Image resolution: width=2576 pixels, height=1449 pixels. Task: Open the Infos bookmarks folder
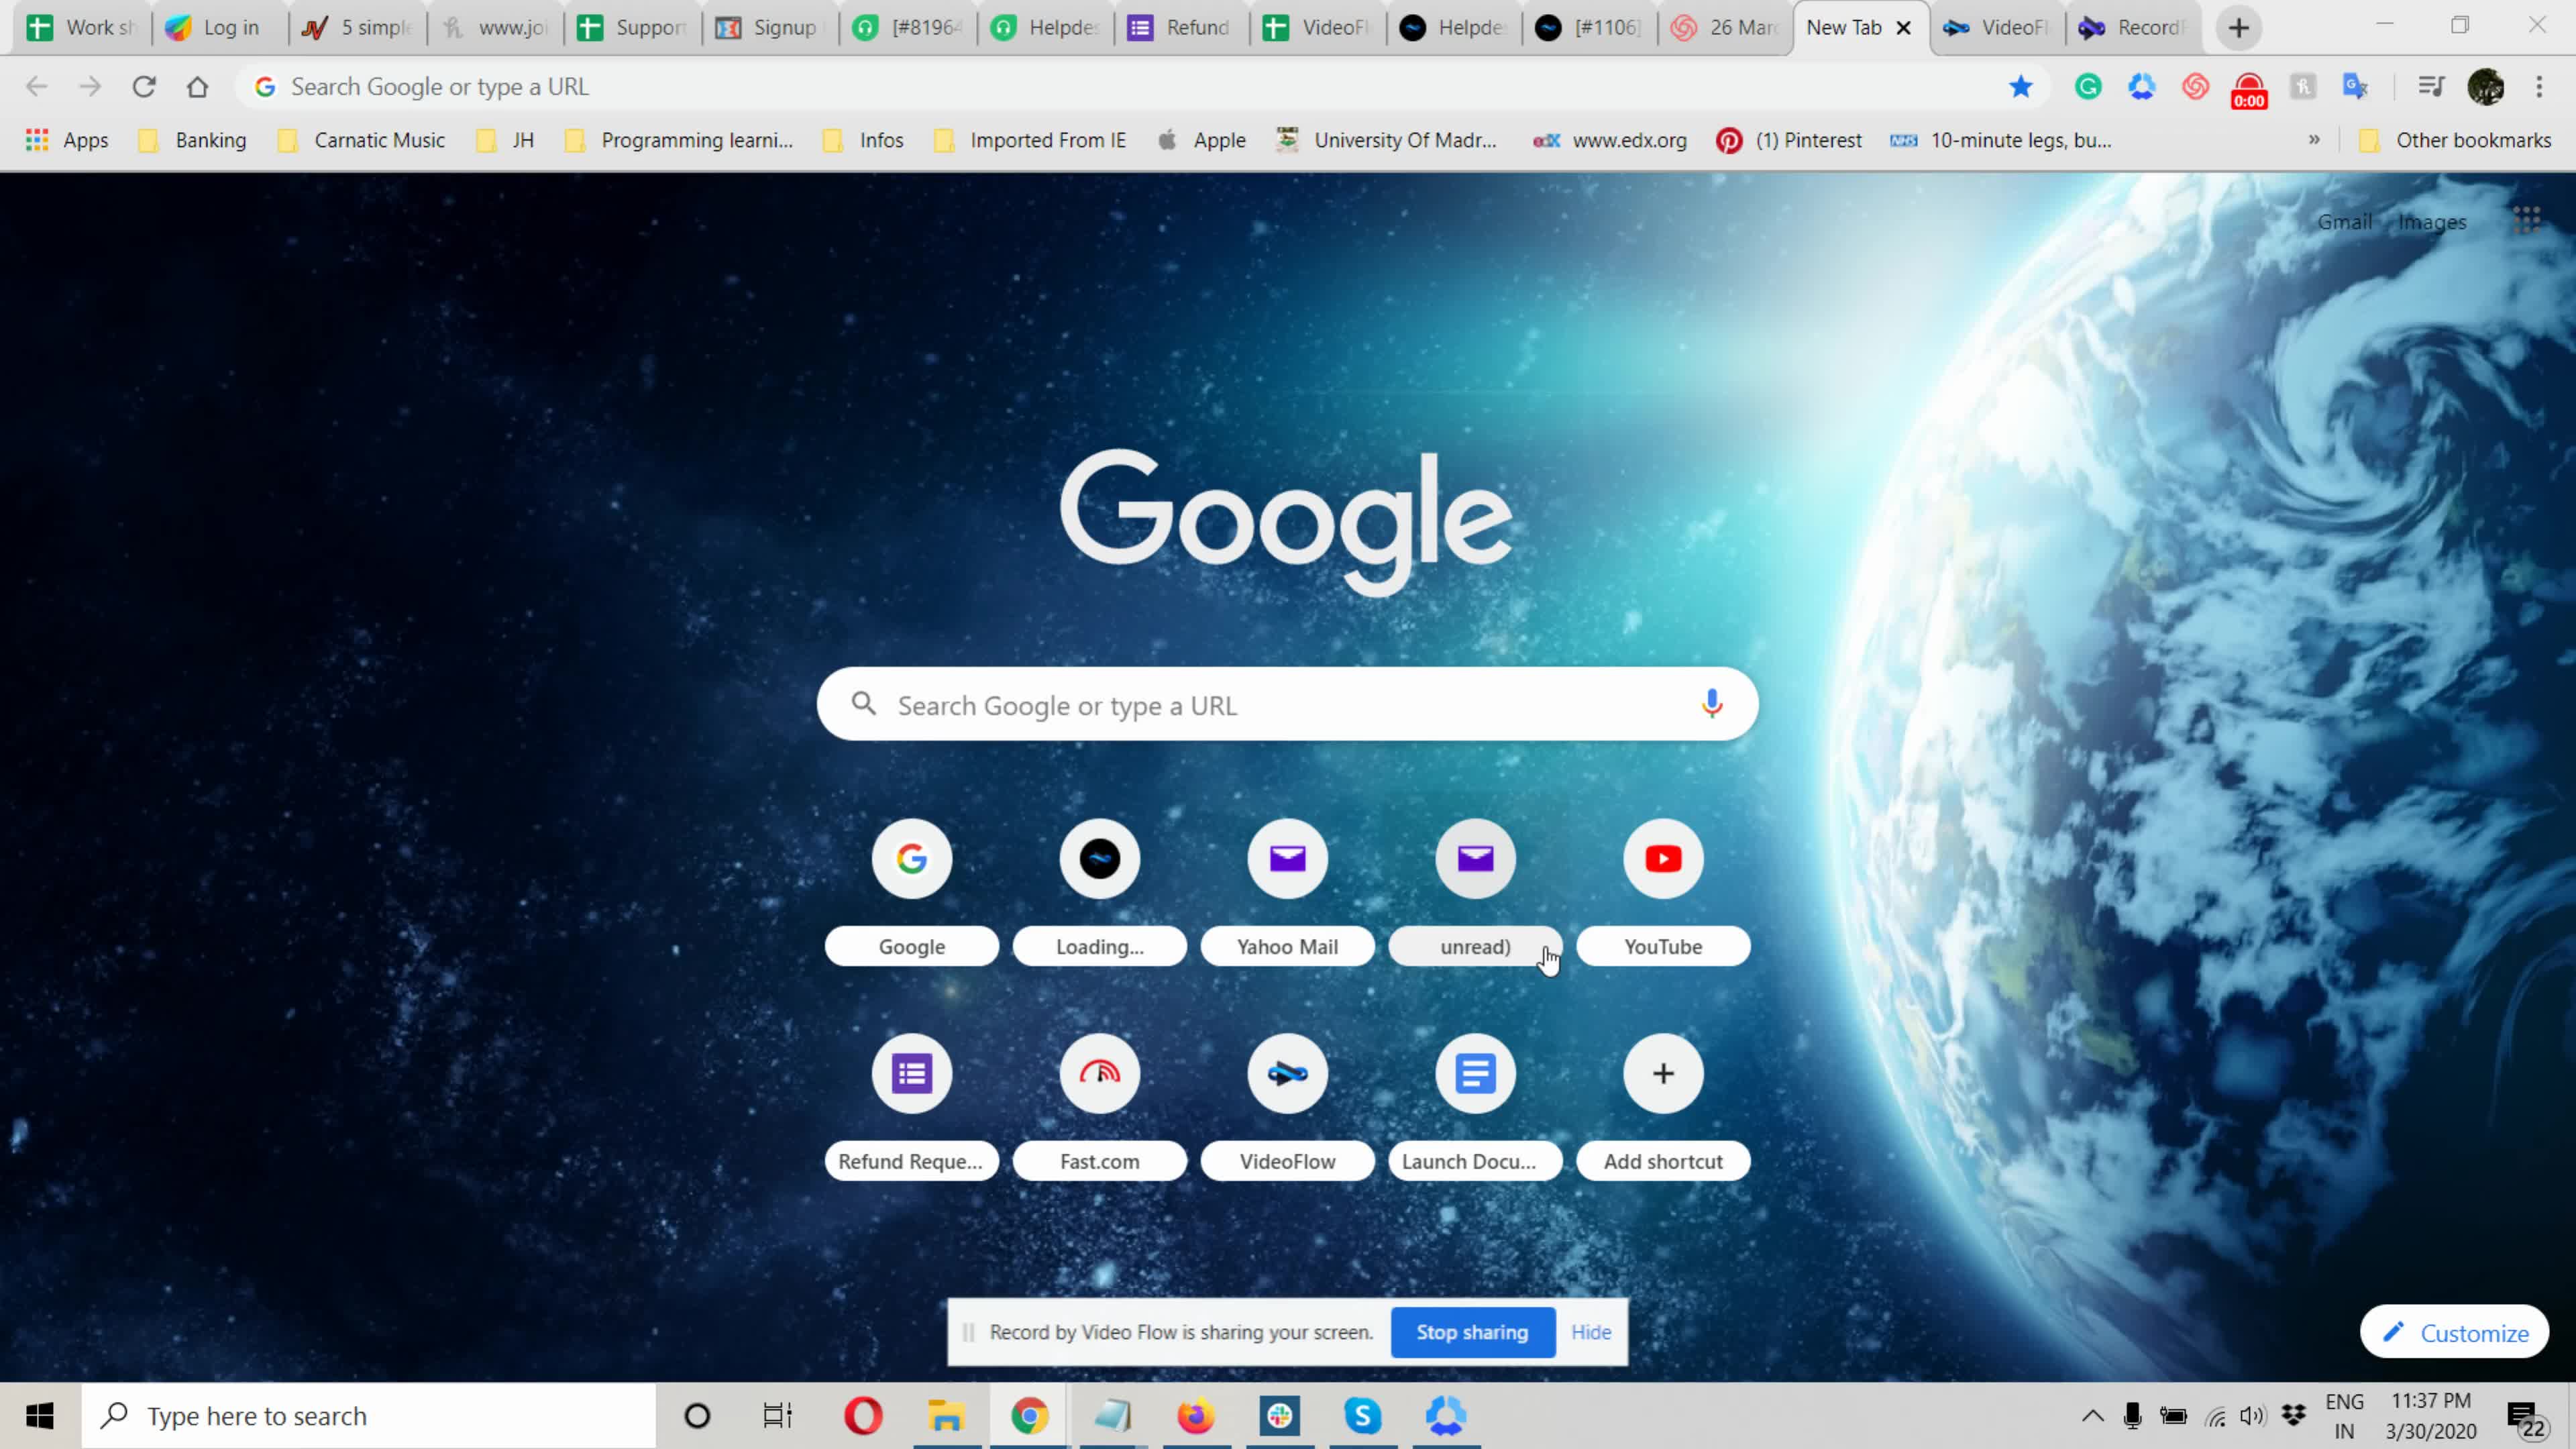tap(863, 140)
